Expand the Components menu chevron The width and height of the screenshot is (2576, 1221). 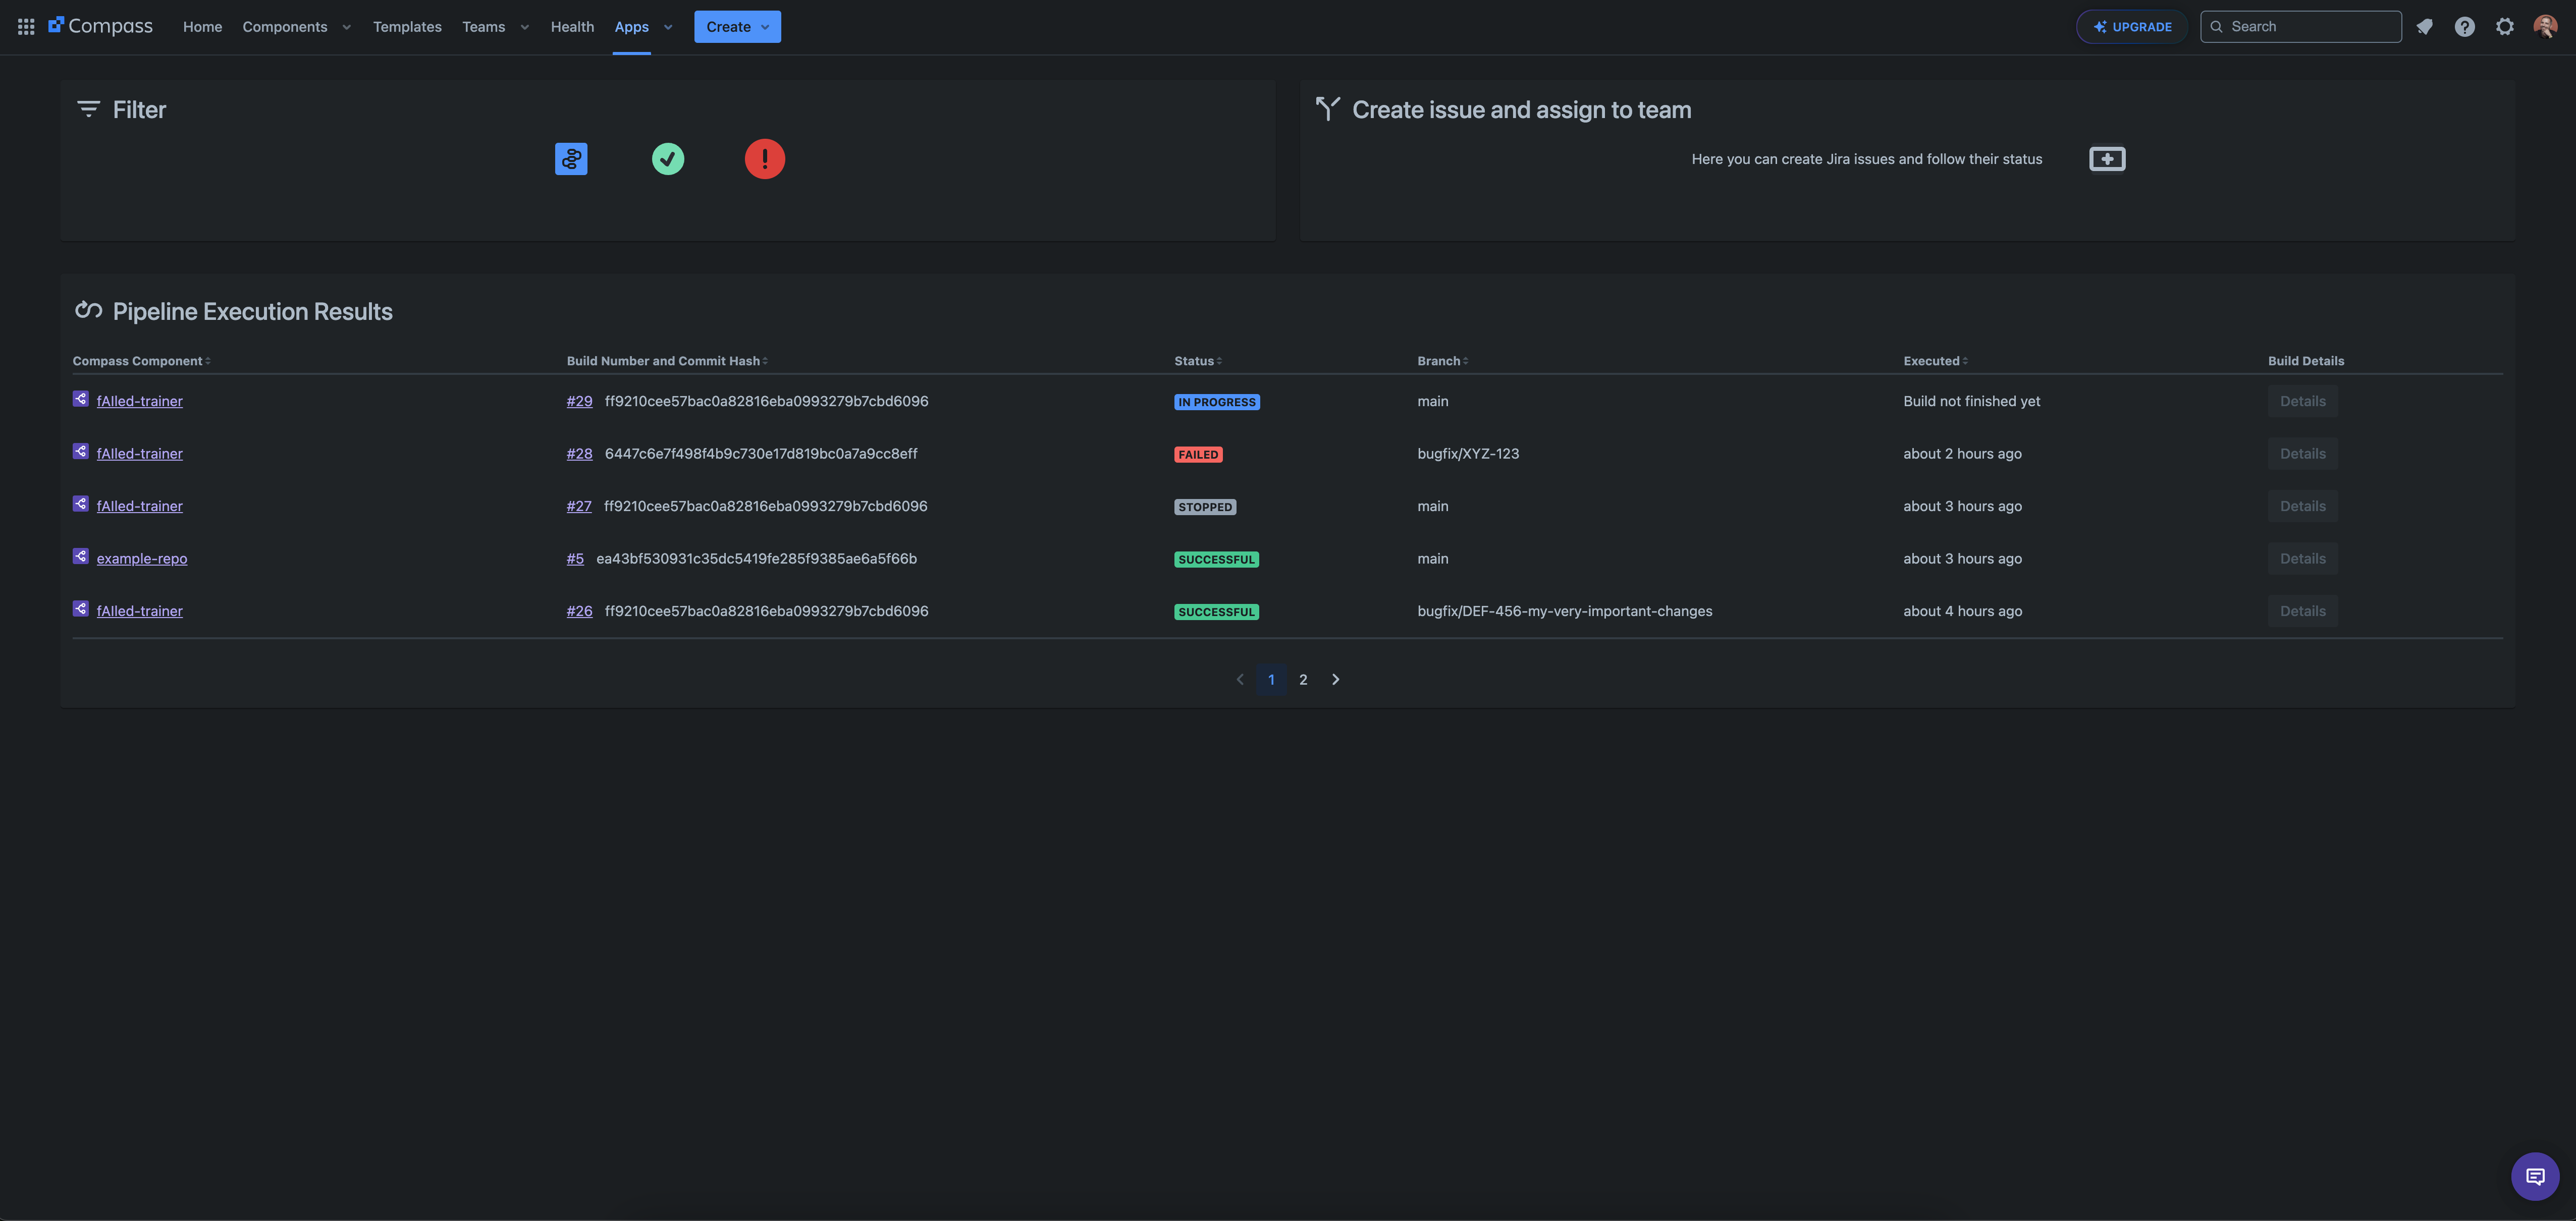pyautogui.click(x=347, y=27)
